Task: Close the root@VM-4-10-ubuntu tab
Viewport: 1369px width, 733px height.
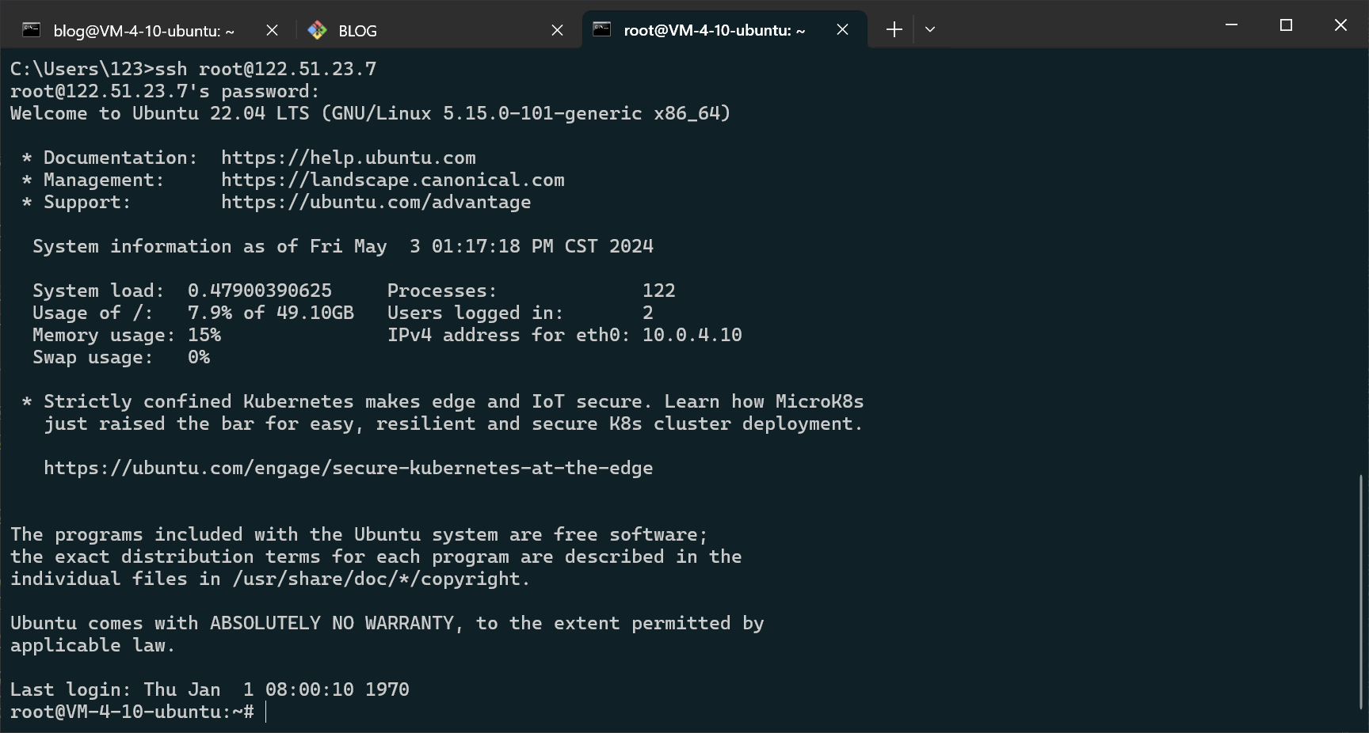Action: (x=842, y=29)
